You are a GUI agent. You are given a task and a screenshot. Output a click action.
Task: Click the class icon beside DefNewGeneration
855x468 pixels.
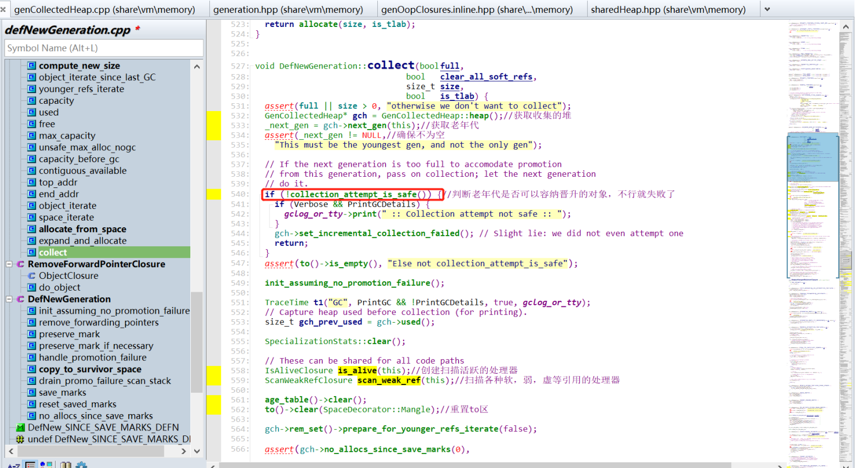click(21, 299)
